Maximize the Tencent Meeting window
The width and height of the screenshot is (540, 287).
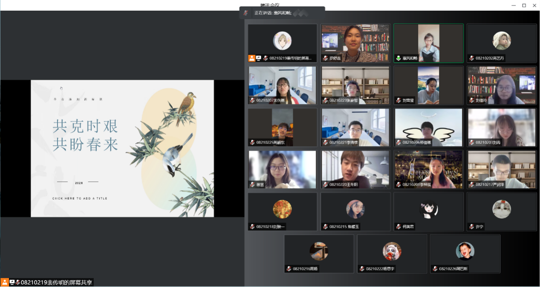[x=524, y=5]
